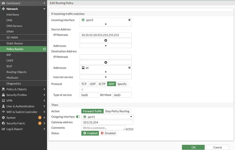235x150 pixels.
Task: Click the Network crosshair icon in sidebar
Action: pos(3,9)
